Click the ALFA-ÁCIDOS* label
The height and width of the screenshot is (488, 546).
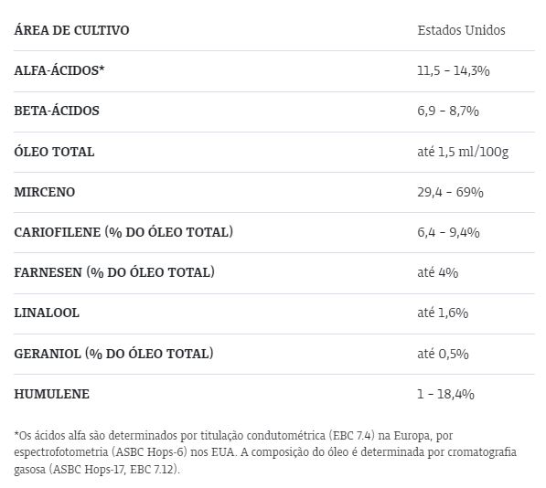click(59, 70)
